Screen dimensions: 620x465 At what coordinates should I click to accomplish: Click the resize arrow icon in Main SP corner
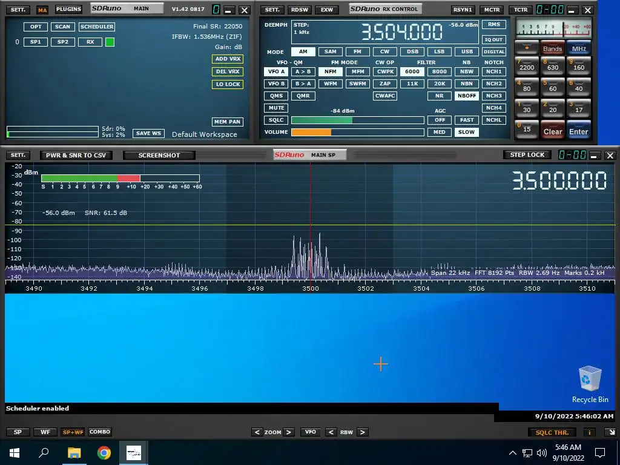tap(612, 432)
